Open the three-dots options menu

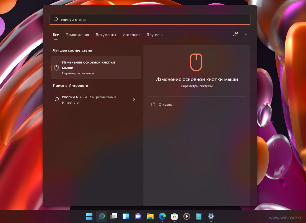click(x=245, y=34)
